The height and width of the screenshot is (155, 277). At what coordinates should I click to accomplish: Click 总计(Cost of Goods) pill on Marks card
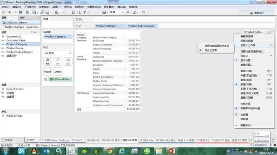(60, 79)
